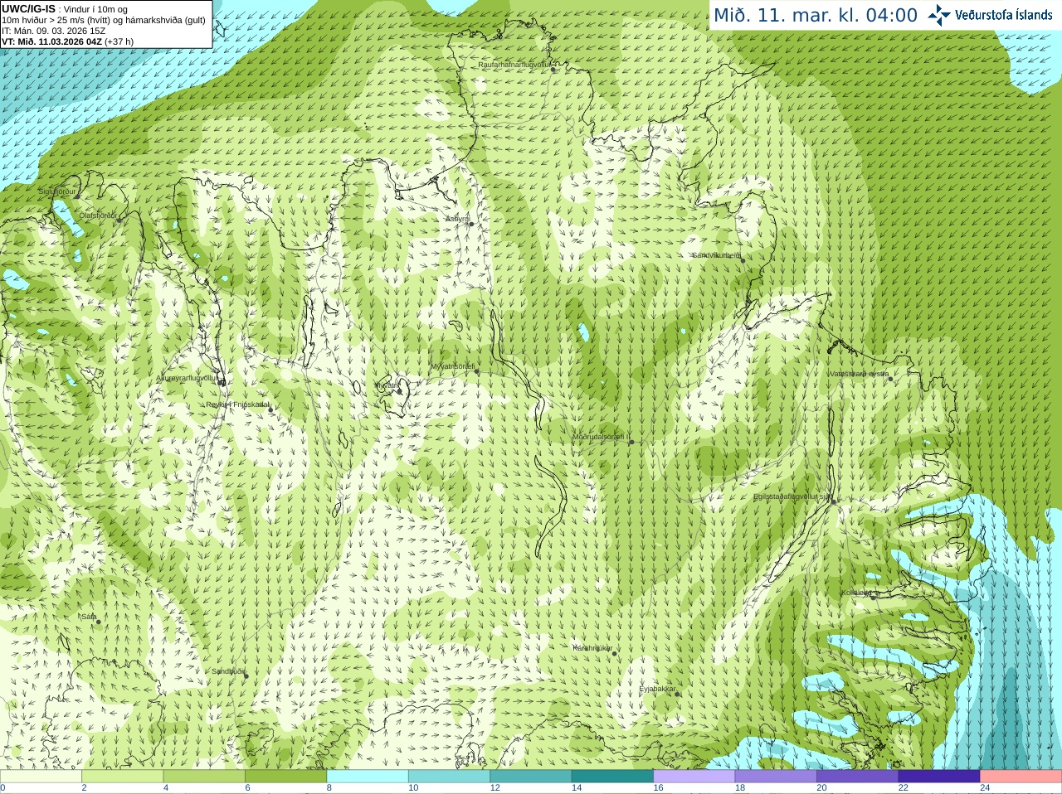Click the Ásbyrgi station marker
Viewport: 1062px width, 794px height.
[470, 223]
